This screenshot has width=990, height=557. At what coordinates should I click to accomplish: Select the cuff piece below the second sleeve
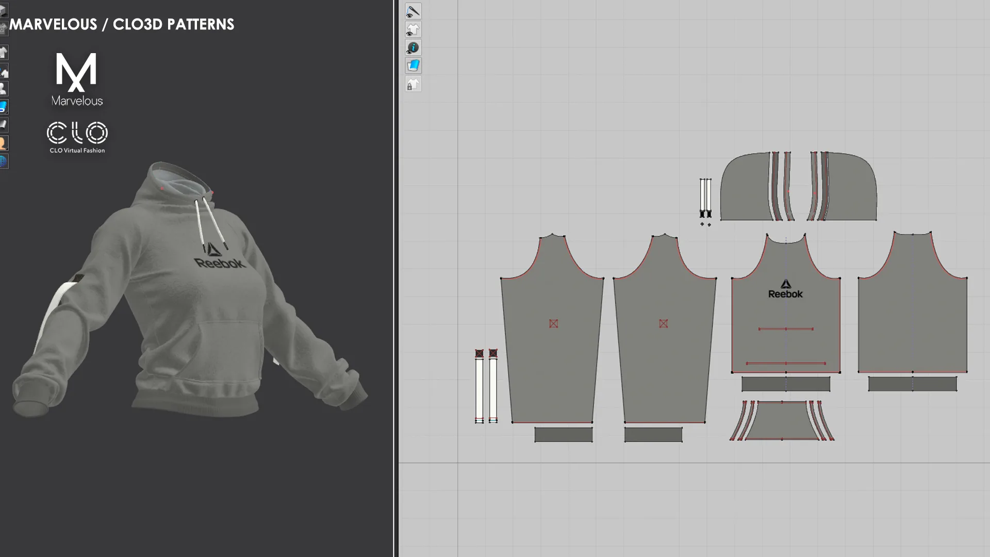click(x=653, y=435)
